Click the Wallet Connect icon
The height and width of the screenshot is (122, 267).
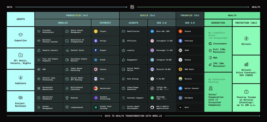pyautogui.click(x=180, y=88)
